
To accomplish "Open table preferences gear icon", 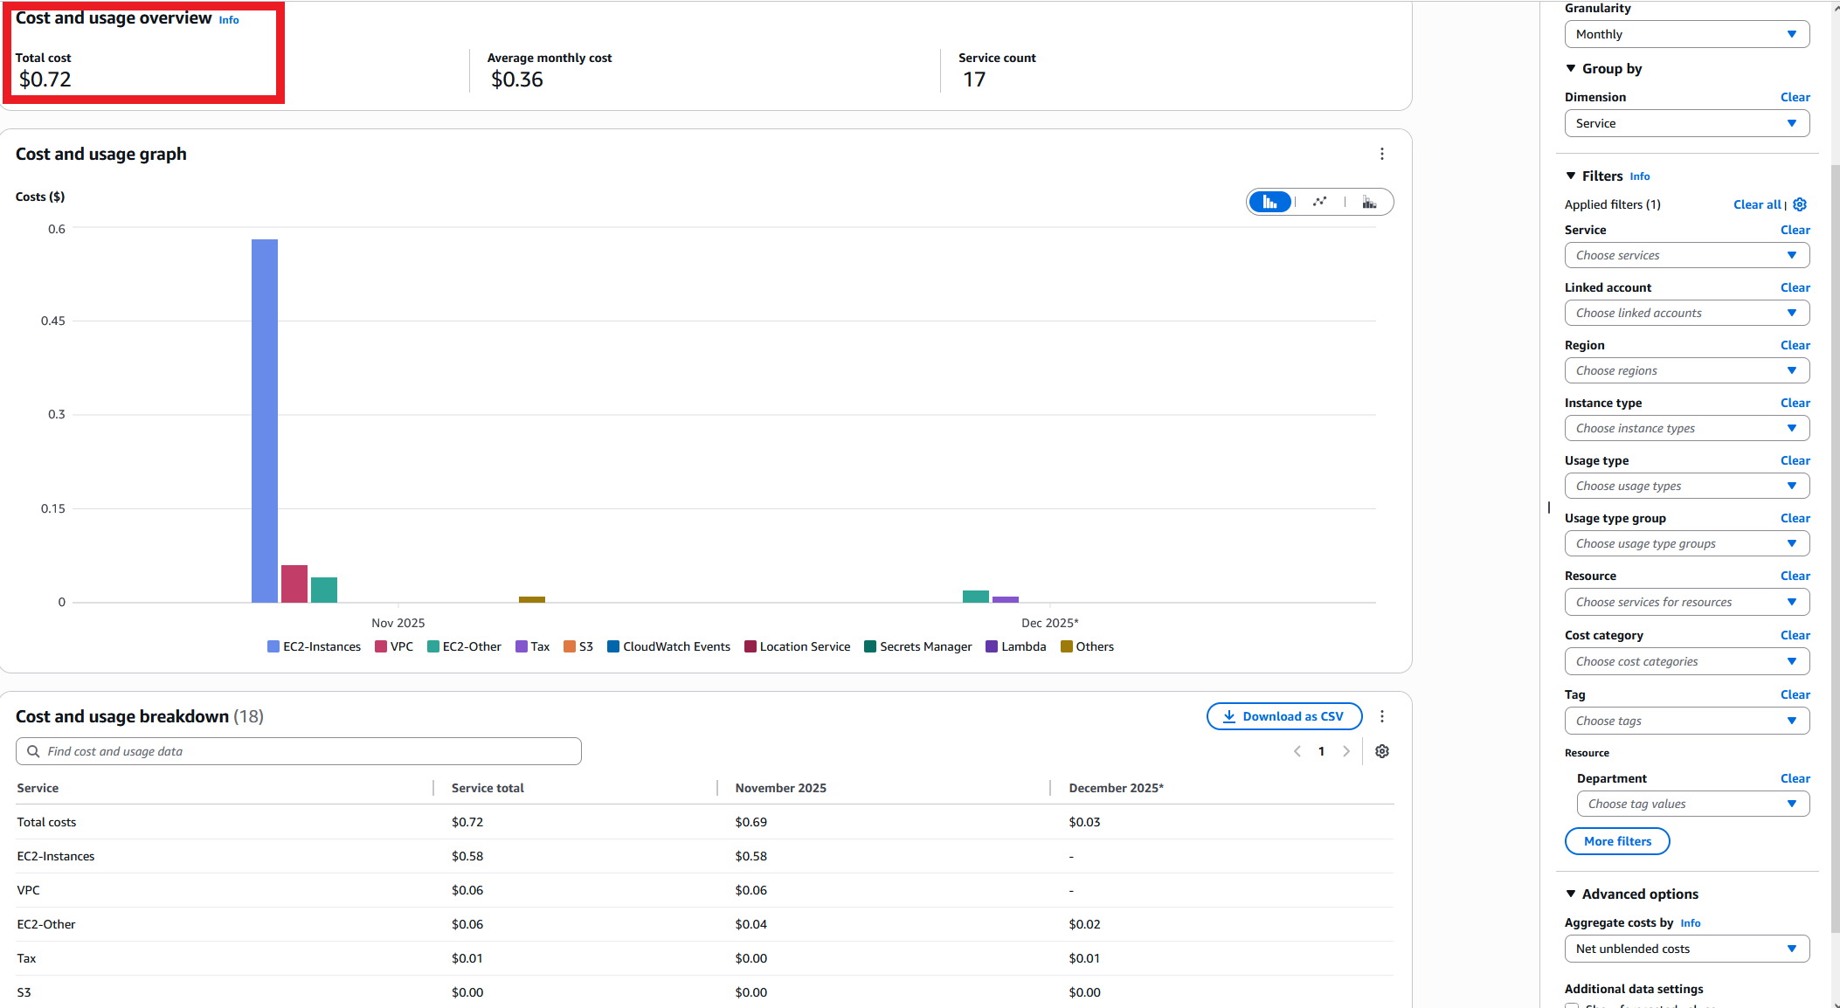I will tap(1381, 751).
